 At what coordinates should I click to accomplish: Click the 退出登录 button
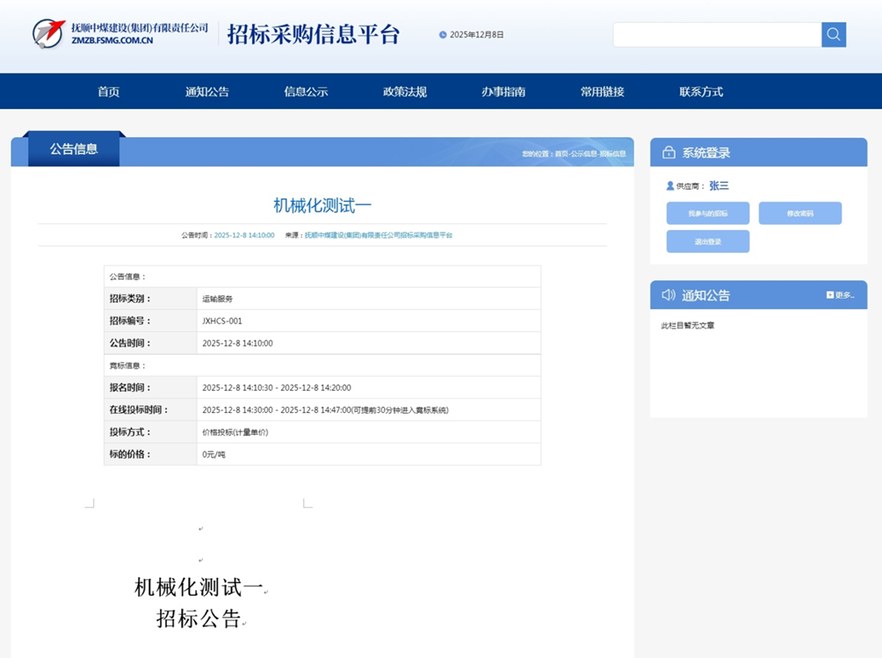pyautogui.click(x=708, y=242)
